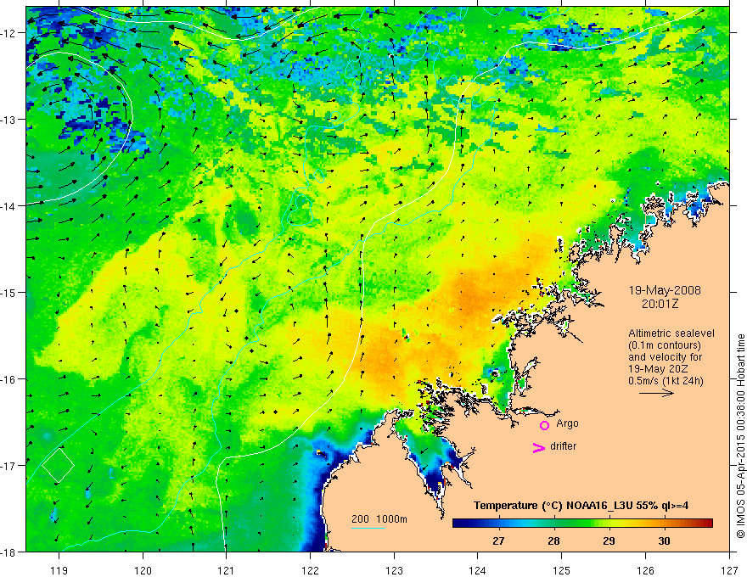Click the "Argo" legend label

click(567, 423)
